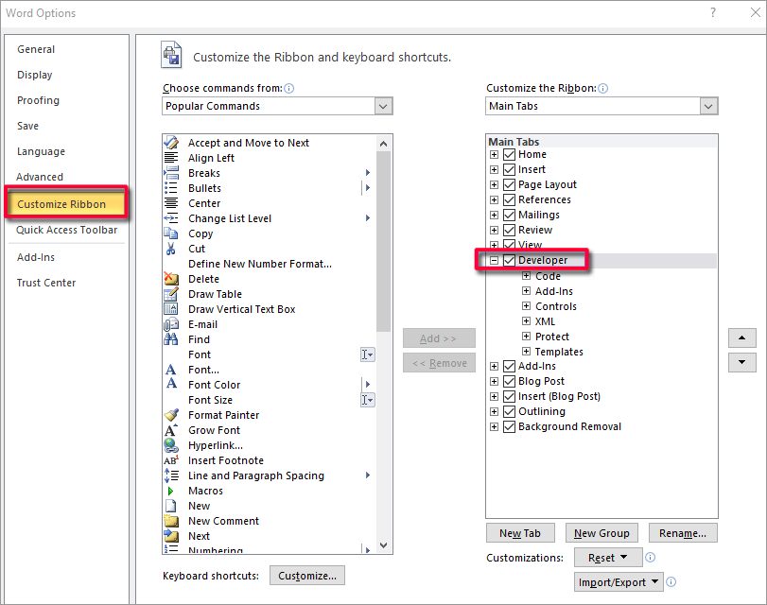Click the New Group button
Viewport: 767px width, 605px height.
[x=601, y=533]
